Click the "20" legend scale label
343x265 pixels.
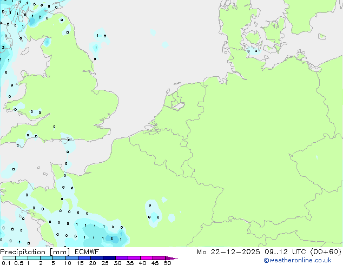coord(93,263)
